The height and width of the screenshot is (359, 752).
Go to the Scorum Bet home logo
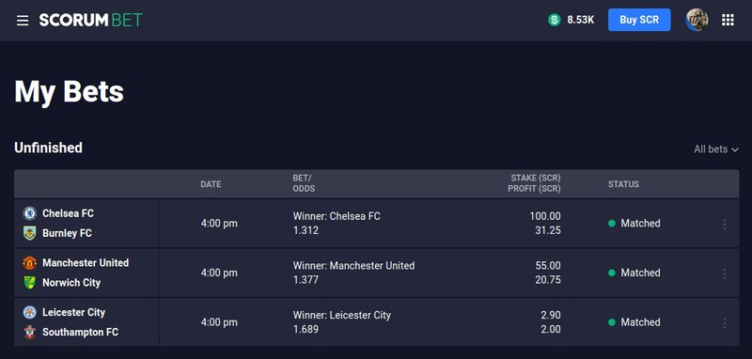point(90,20)
